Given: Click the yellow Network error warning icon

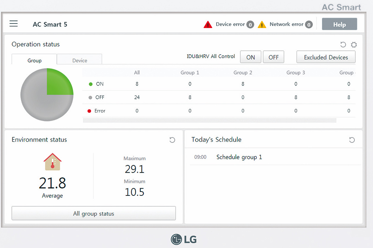Looking at the screenshot, I should 262,25.
